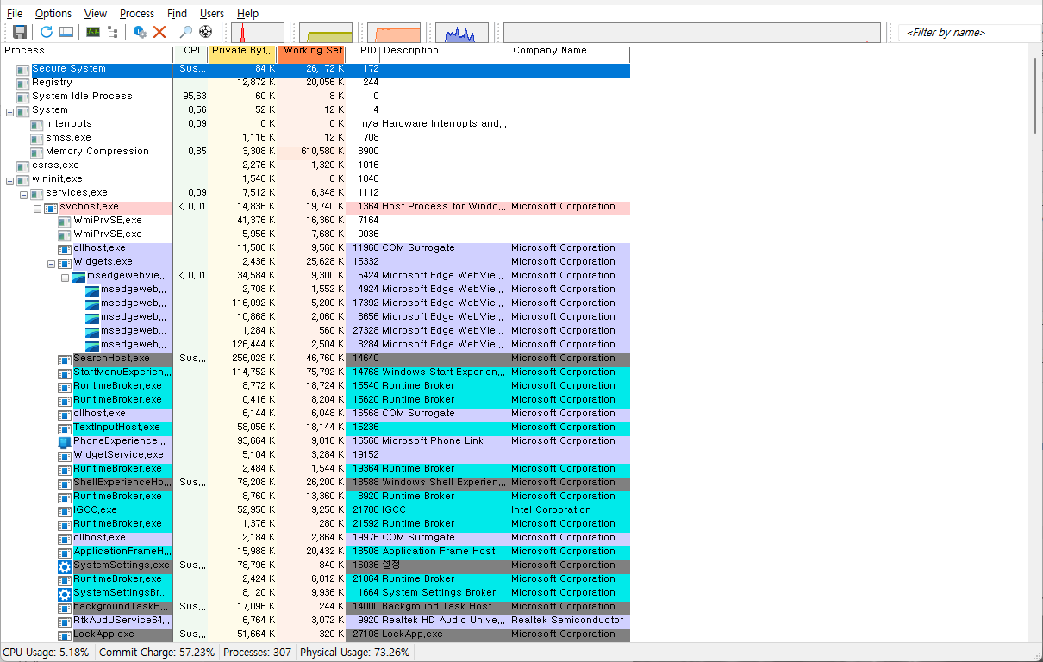The width and height of the screenshot is (1043, 662).
Task: Select the WidgetService.exe process row
Action: pyautogui.click(x=315, y=455)
